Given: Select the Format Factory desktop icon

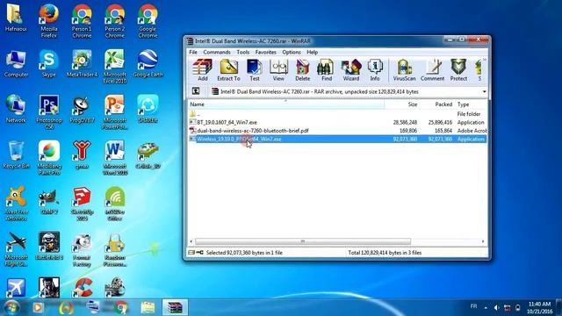Looking at the screenshot, I should pos(82,249).
